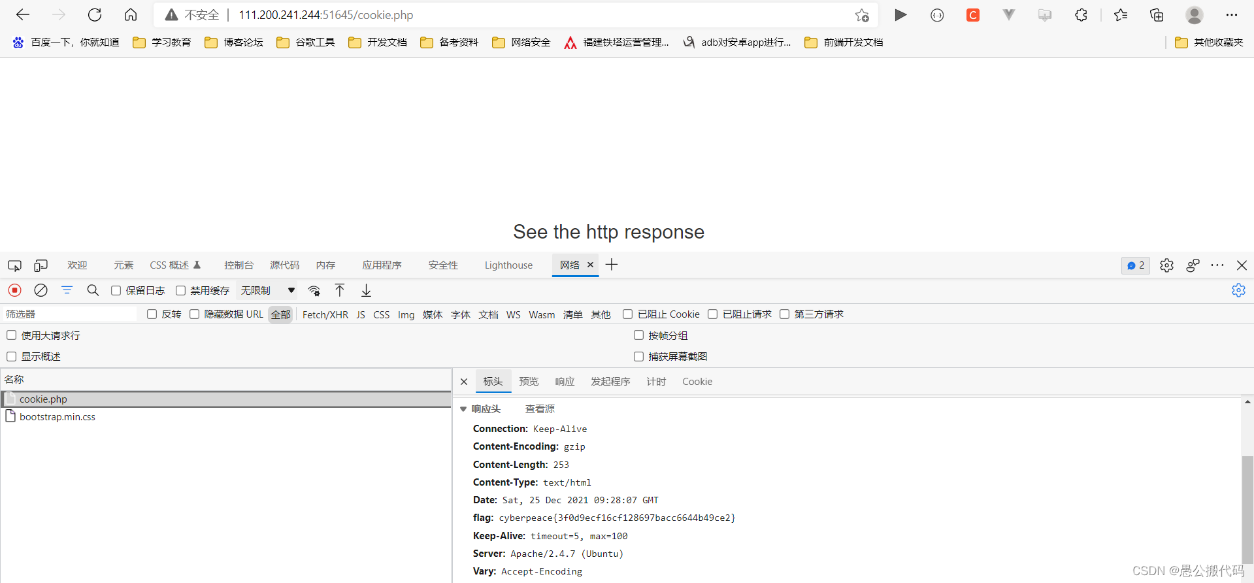Image resolution: width=1254 pixels, height=583 pixels.
Task: Click the 筛选器 filter input field
Action: pos(70,314)
